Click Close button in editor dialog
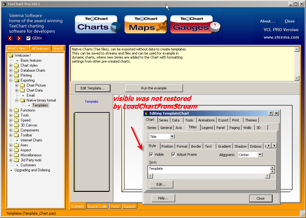 click(x=260, y=198)
